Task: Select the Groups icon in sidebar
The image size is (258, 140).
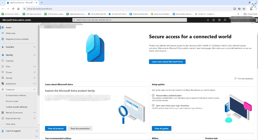Action: (3, 72)
